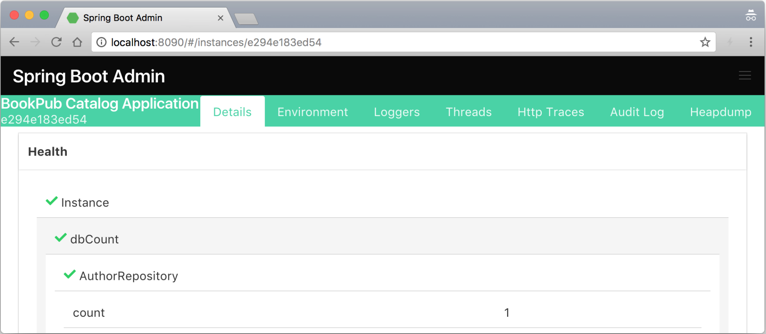Click the green checkmark beside dbCount
This screenshot has width=766, height=334.
[x=60, y=238]
